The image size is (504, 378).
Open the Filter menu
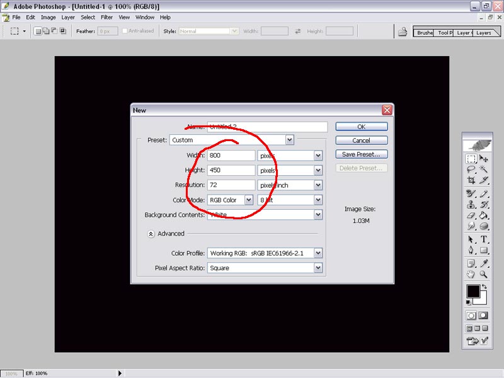pos(106,18)
